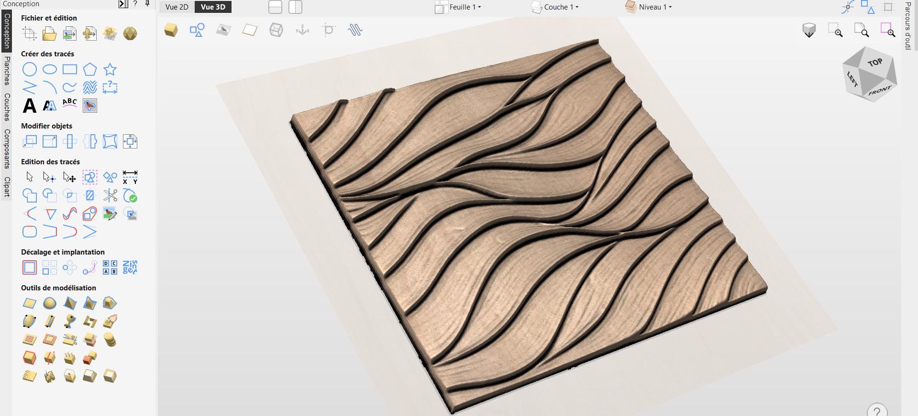
Task: Choose the large A Text tool
Action: click(30, 106)
